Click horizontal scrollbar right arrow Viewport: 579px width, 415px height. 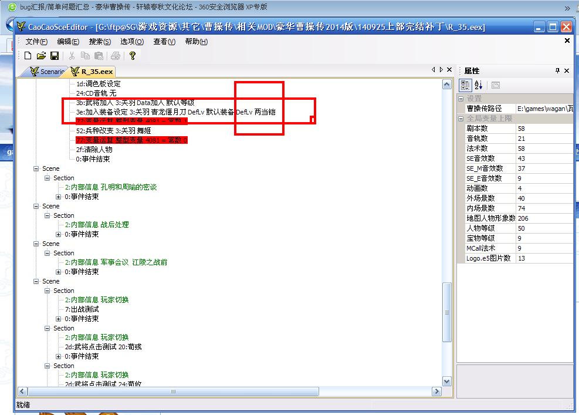tap(437, 392)
